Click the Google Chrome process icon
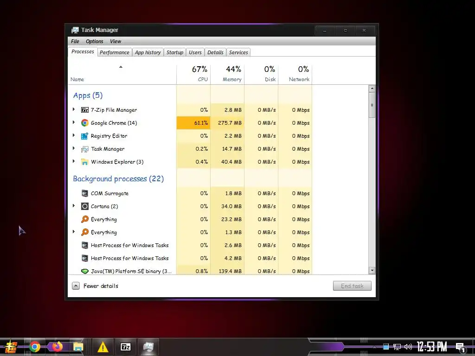 85,123
